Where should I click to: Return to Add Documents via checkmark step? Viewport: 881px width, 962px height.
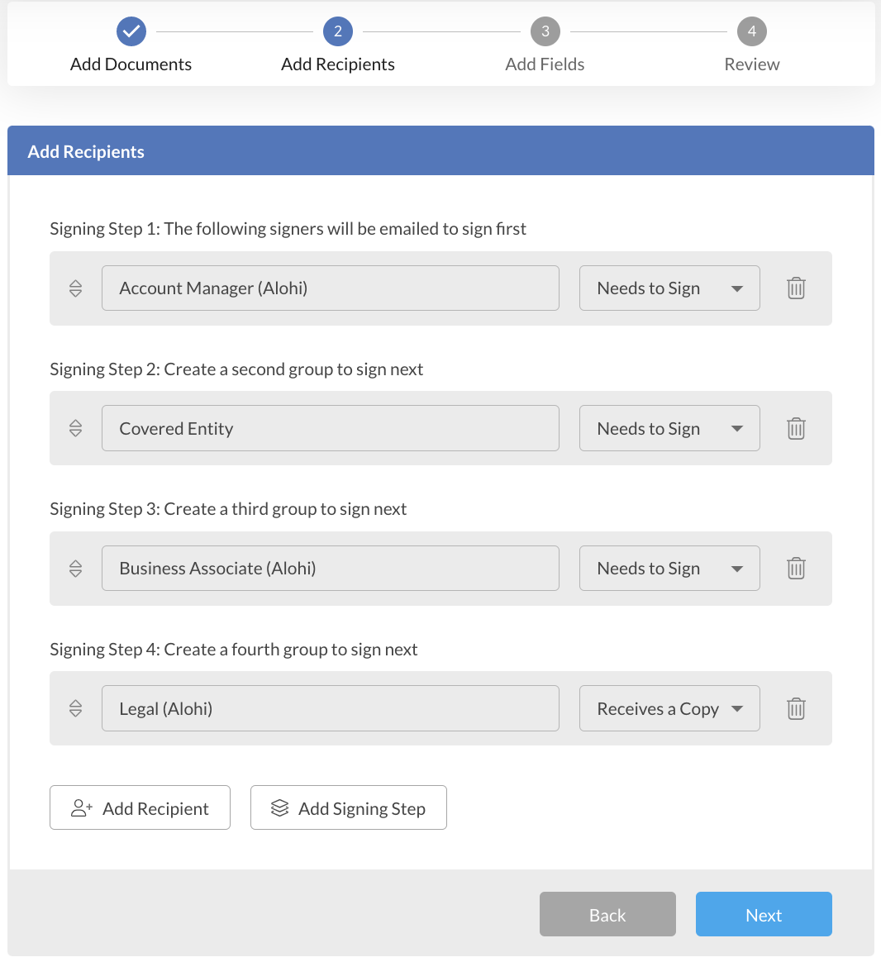tap(131, 31)
